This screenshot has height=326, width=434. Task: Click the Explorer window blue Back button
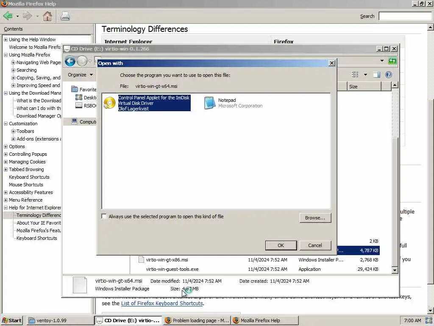(70, 61)
